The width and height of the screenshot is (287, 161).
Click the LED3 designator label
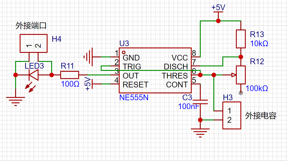[34, 66]
